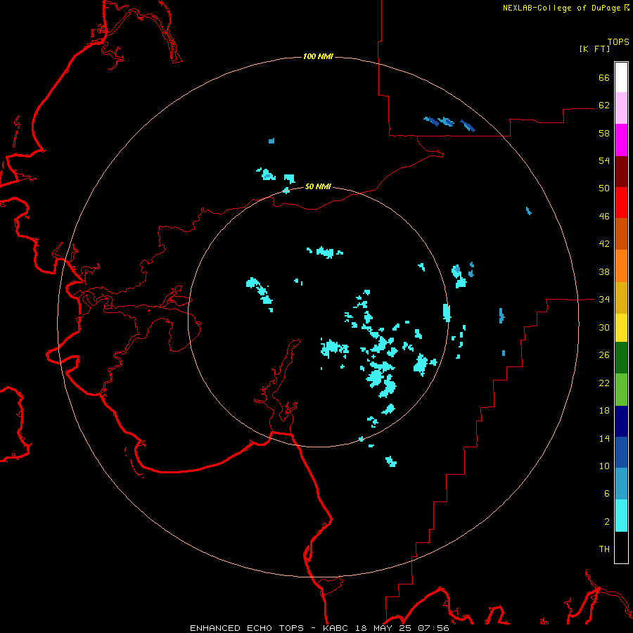
Task: Click the [K FT] units label
Action: tap(595, 49)
